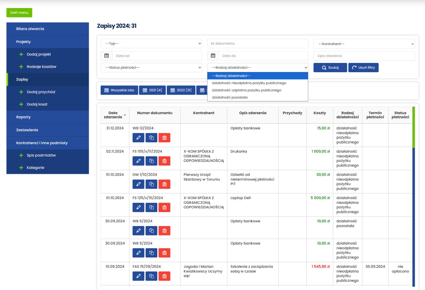Click Usuń filtry to reset filters

coord(363,68)
